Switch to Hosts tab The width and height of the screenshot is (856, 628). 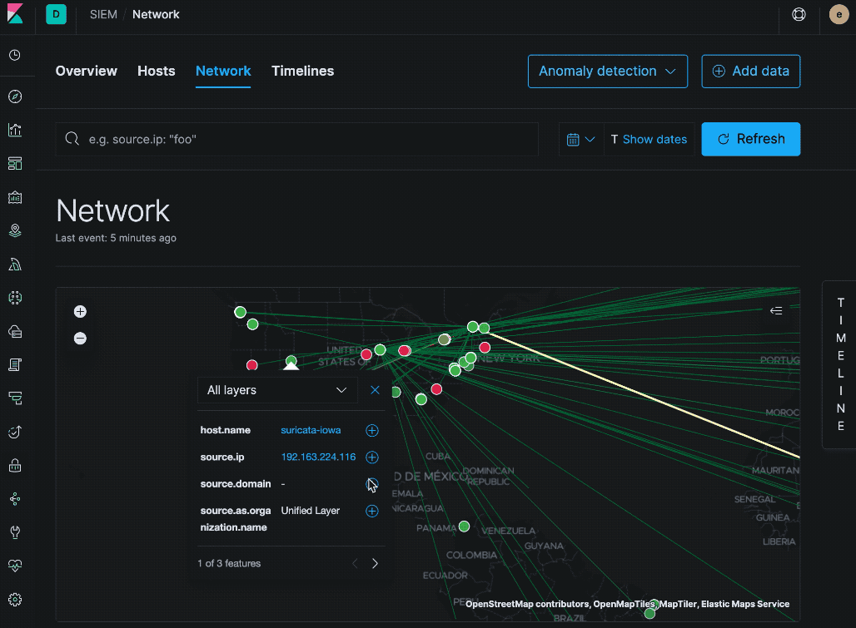click(x=157, y=71)
